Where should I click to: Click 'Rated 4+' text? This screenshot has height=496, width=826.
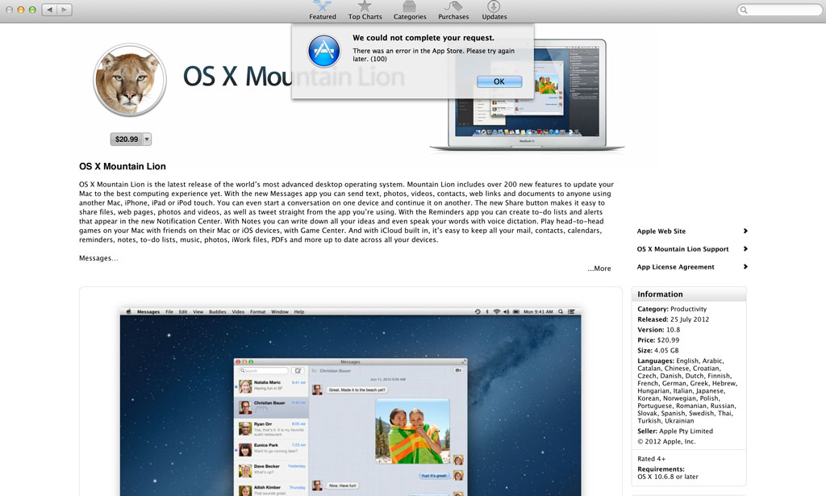point(651,459)
